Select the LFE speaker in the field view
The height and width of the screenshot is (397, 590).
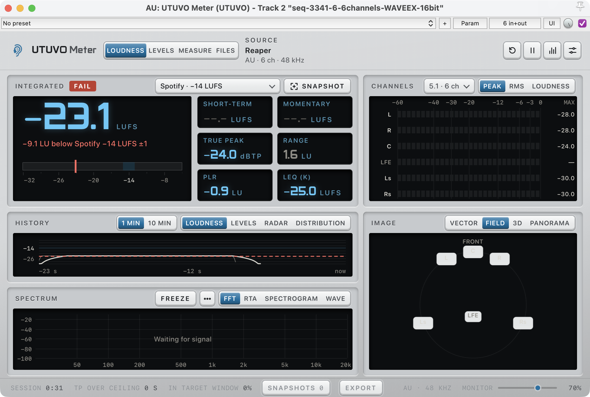point(473,316)
